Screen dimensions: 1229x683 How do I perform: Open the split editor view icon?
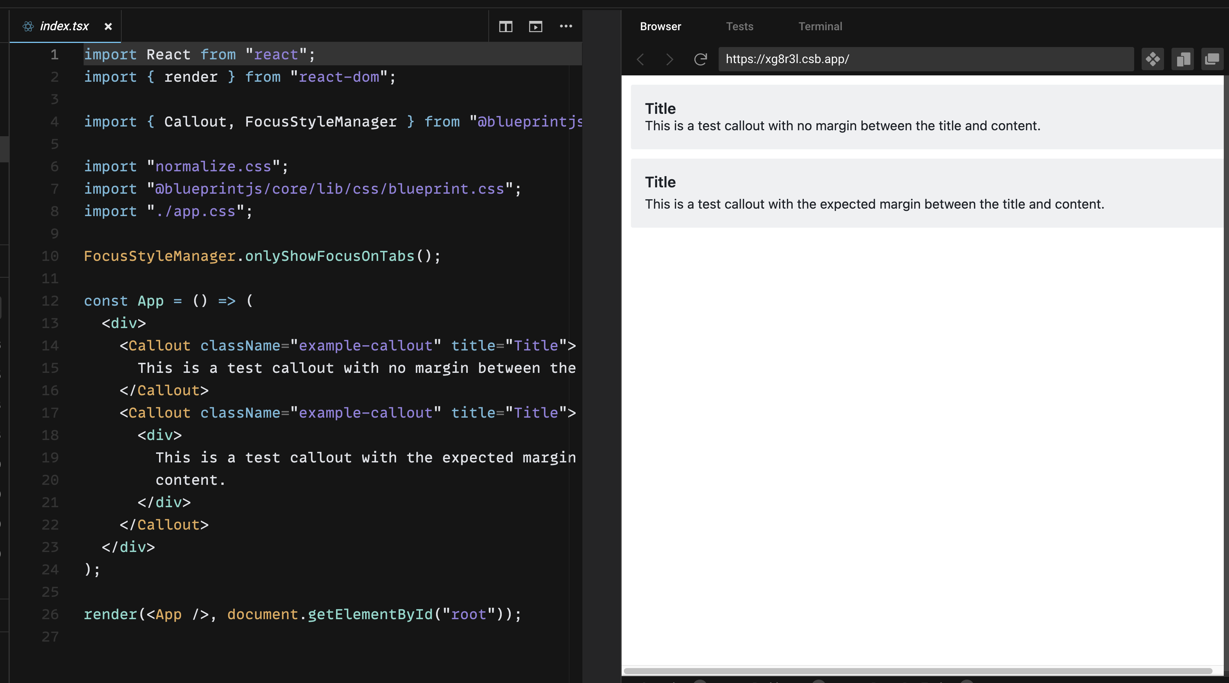(506, 27)
